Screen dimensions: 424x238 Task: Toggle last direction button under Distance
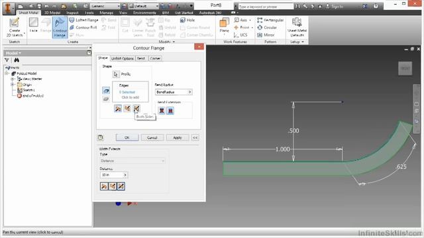[121, 186]
